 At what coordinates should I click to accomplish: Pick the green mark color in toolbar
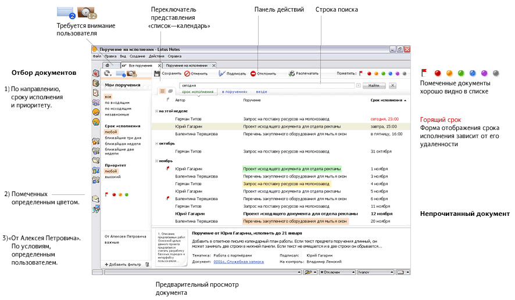click(383, 74)
